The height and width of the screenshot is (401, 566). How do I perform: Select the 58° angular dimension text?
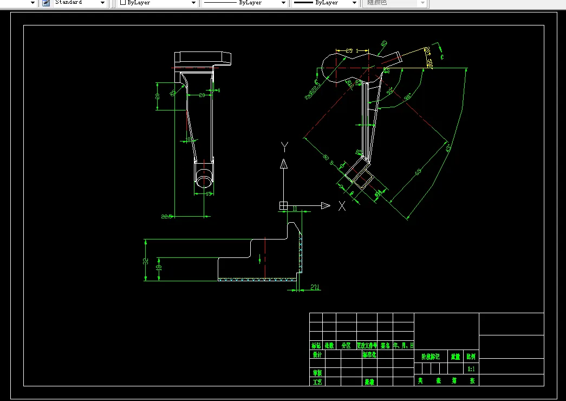pos(407,97)
